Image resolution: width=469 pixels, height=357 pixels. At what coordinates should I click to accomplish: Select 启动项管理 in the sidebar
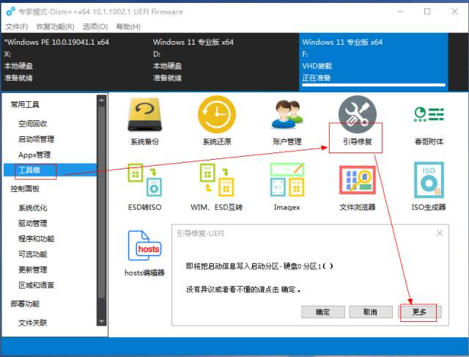tap(36, 139)
